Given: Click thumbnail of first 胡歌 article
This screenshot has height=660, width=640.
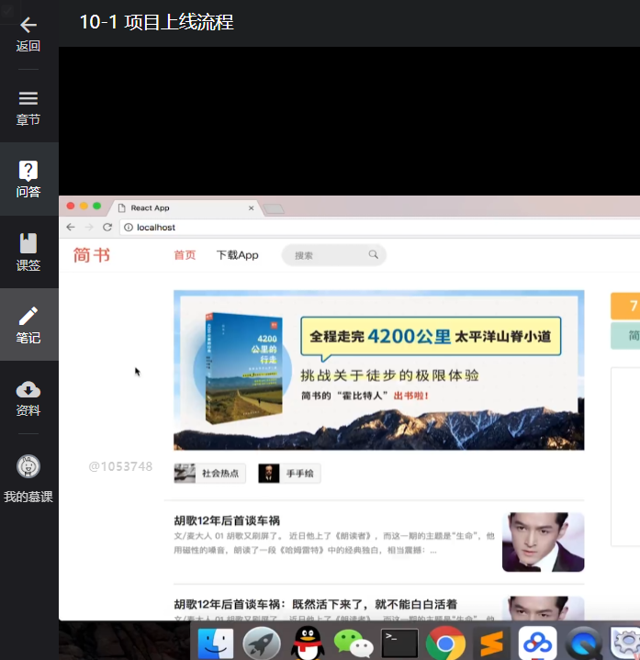Looking at the screenshot, I should tap(544, 543).
